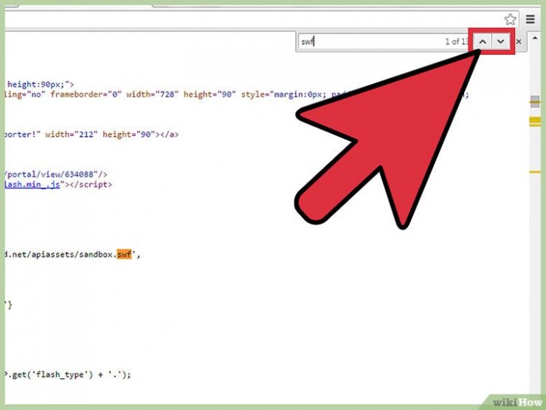This screenshot has width=546, height=410.
Task: Click the 1 of 13 match counter
Action: click(456, 42)
